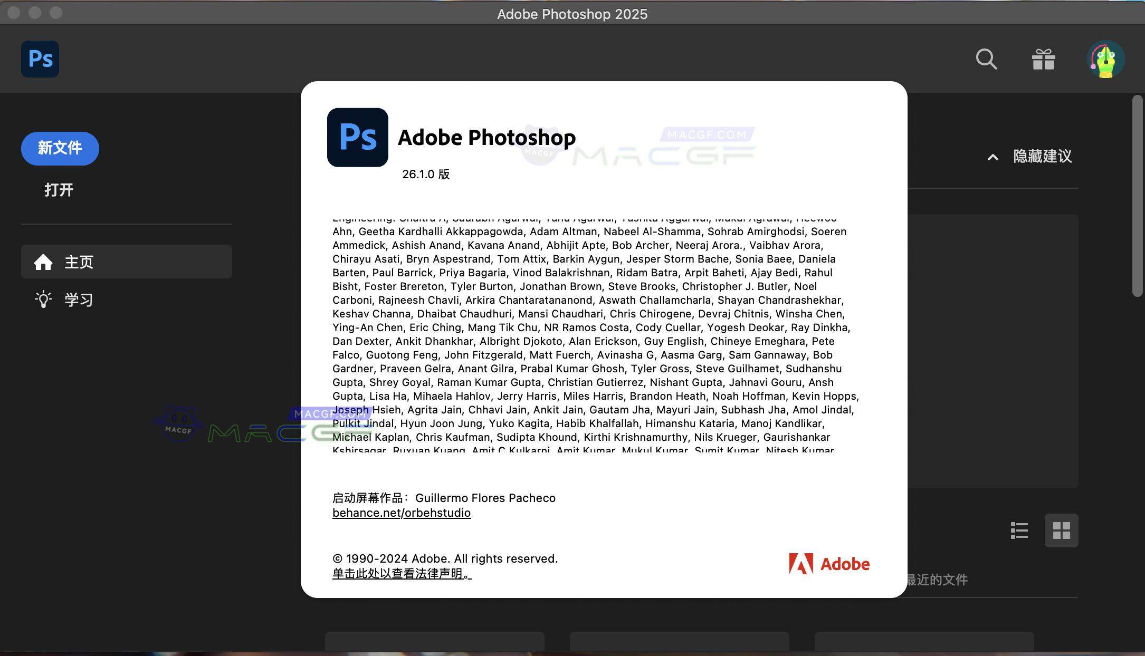Screen dimensions: 1145x656
Task: Open search using the magnifying glass icon
Action: tap(986, 59)
